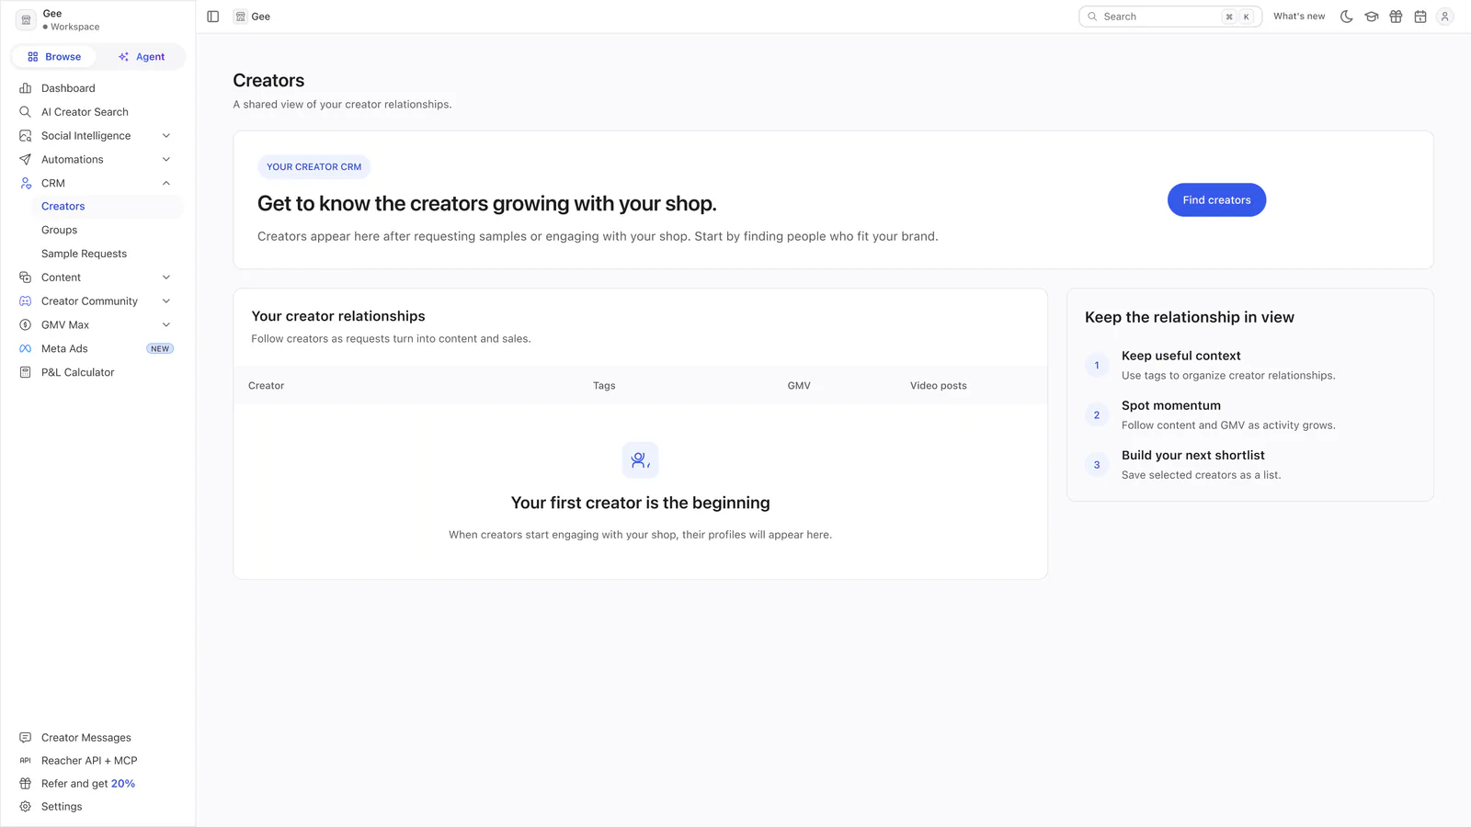The image size is (1471, 827).
Task: Expand the Creator Community chevron
Action: [166, 301]
